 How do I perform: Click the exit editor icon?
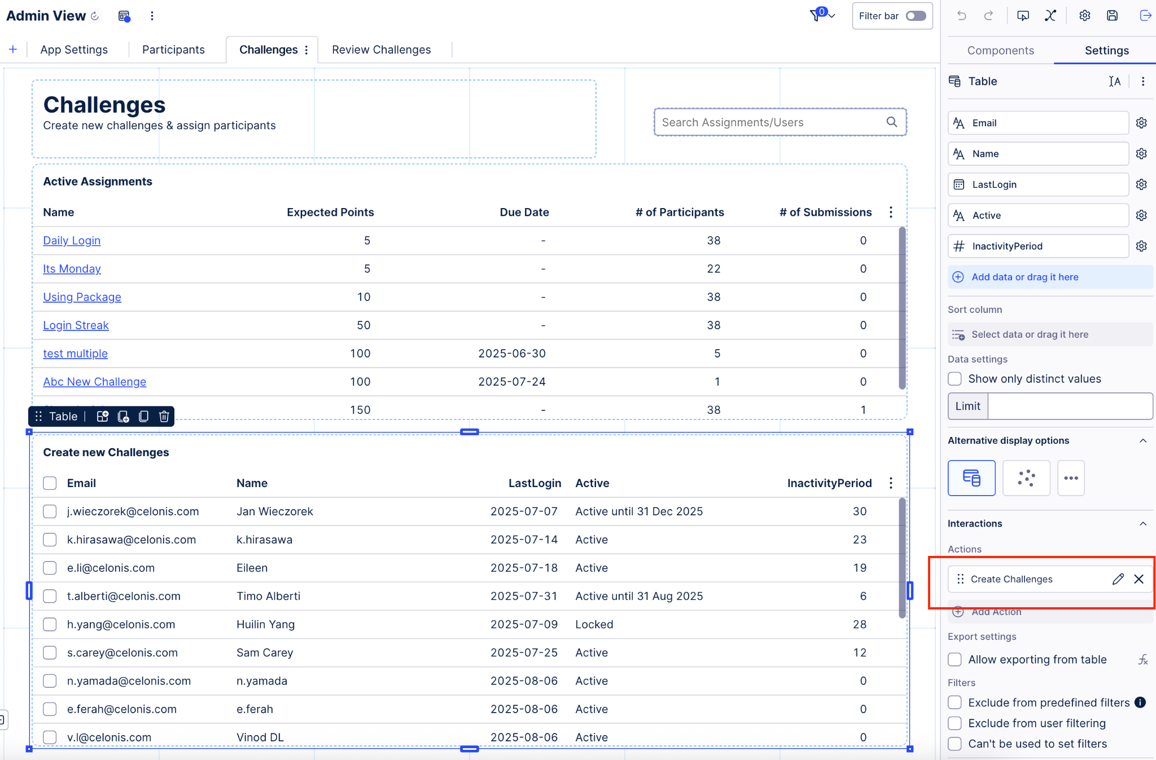pos(1145,16)
